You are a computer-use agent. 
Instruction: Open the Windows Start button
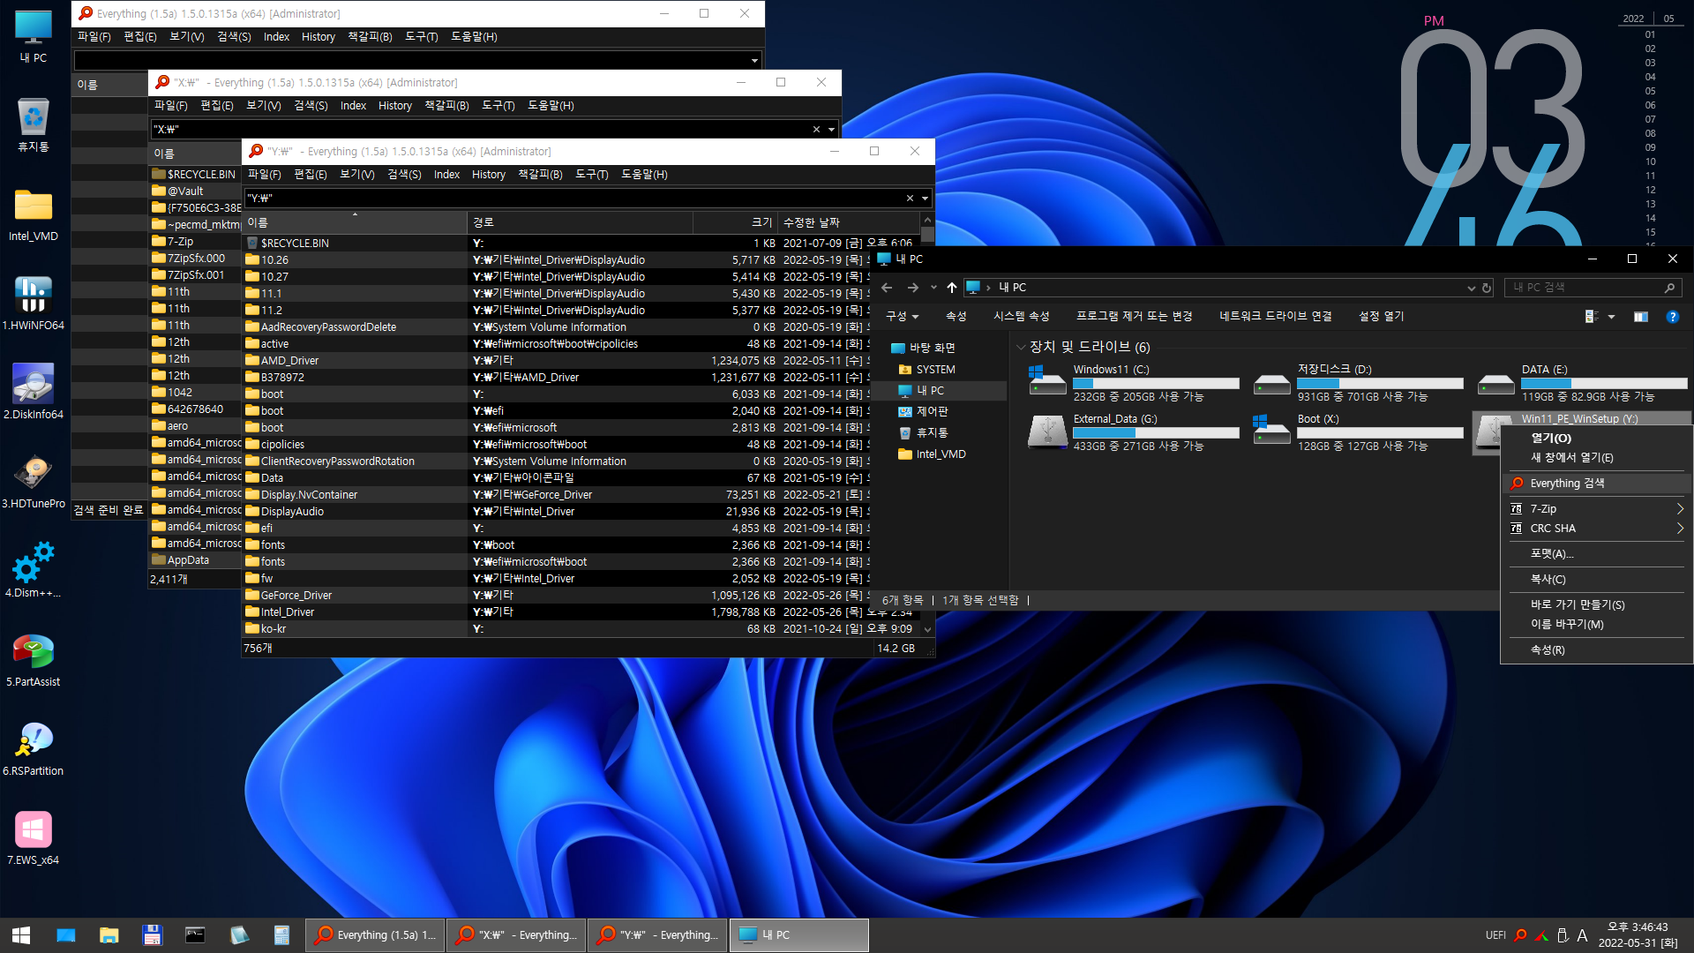tap(21, 934)
